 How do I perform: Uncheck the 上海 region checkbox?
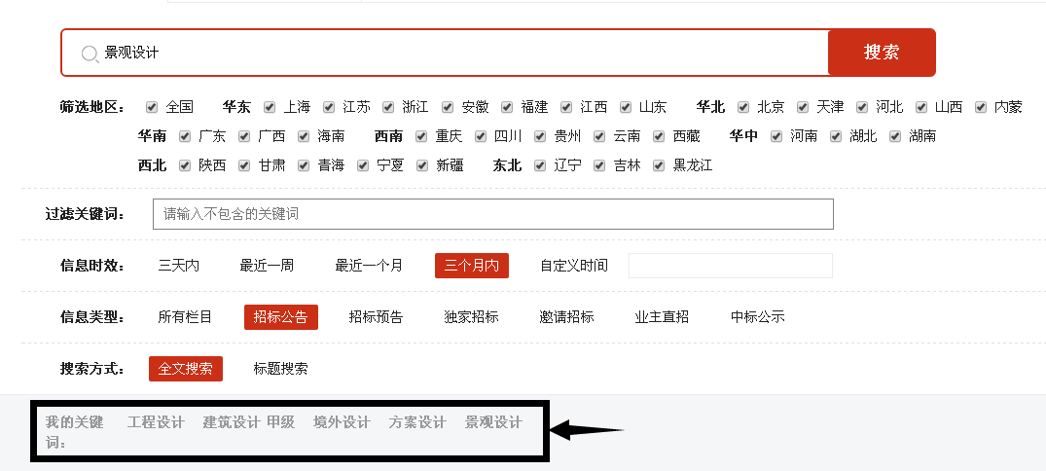[270, 107]
